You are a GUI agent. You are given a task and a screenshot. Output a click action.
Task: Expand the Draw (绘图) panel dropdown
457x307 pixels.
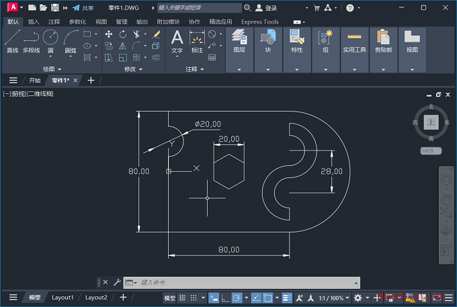point(52,69)
